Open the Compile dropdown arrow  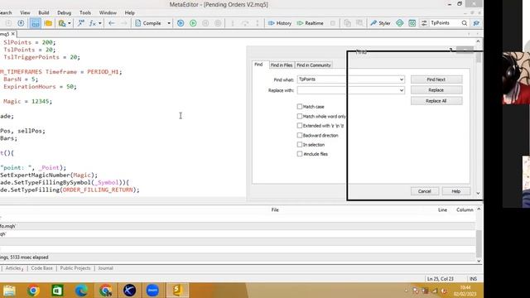tap(169, 23)
